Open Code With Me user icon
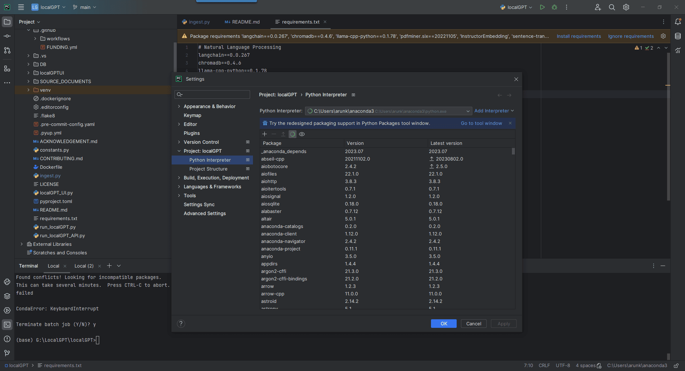The height and width of the screenshot is (371, 685). pyautogui.click(x=598, y=7)
